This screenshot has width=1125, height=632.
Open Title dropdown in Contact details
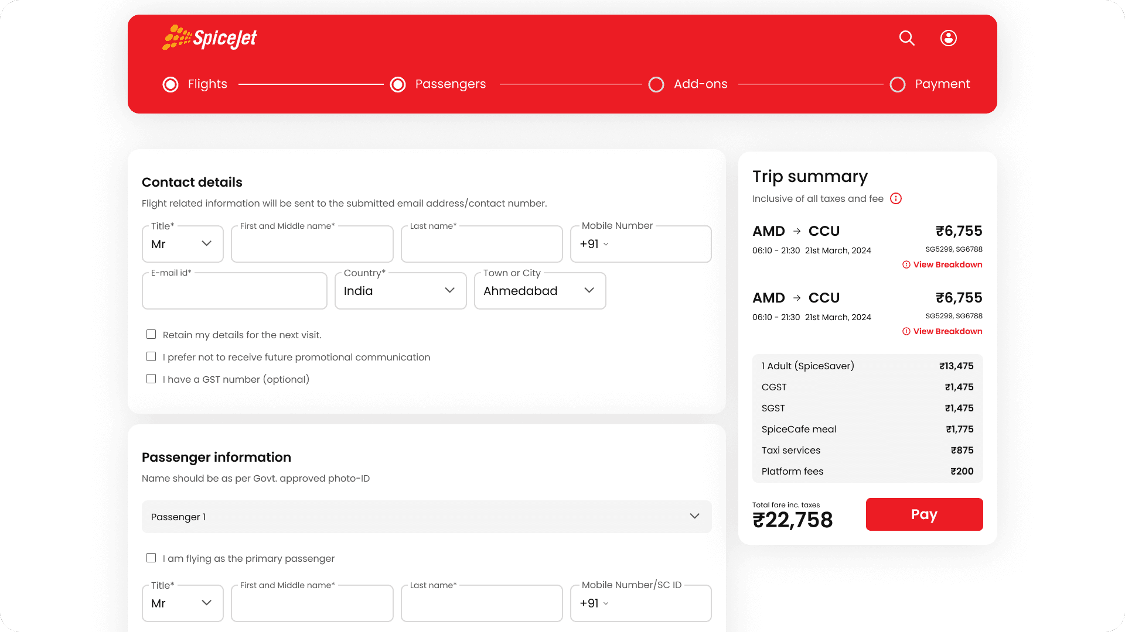coord(182,244)
